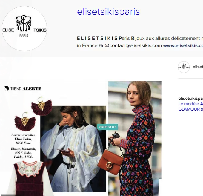Click the Boucles d'oreilles Elise Tsikis caption
The image size is (203, 196).
coord(23,139)
